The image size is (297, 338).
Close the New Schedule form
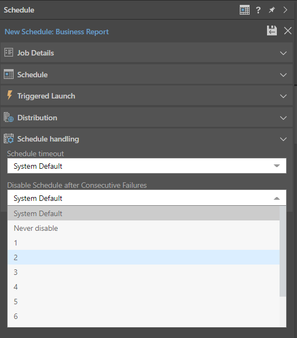point(288,30)
